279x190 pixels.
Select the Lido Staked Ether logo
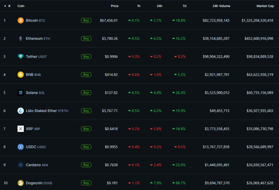[x=20, y=111]
